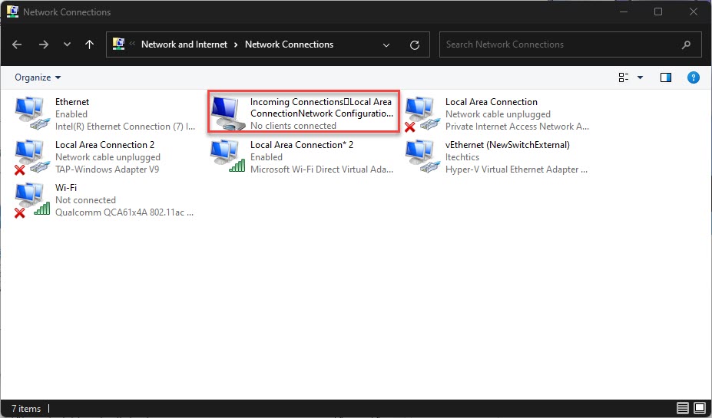712x418 pixels.
Task: Expand hidden breadcrumb double chevron
Action: point(132,44)
